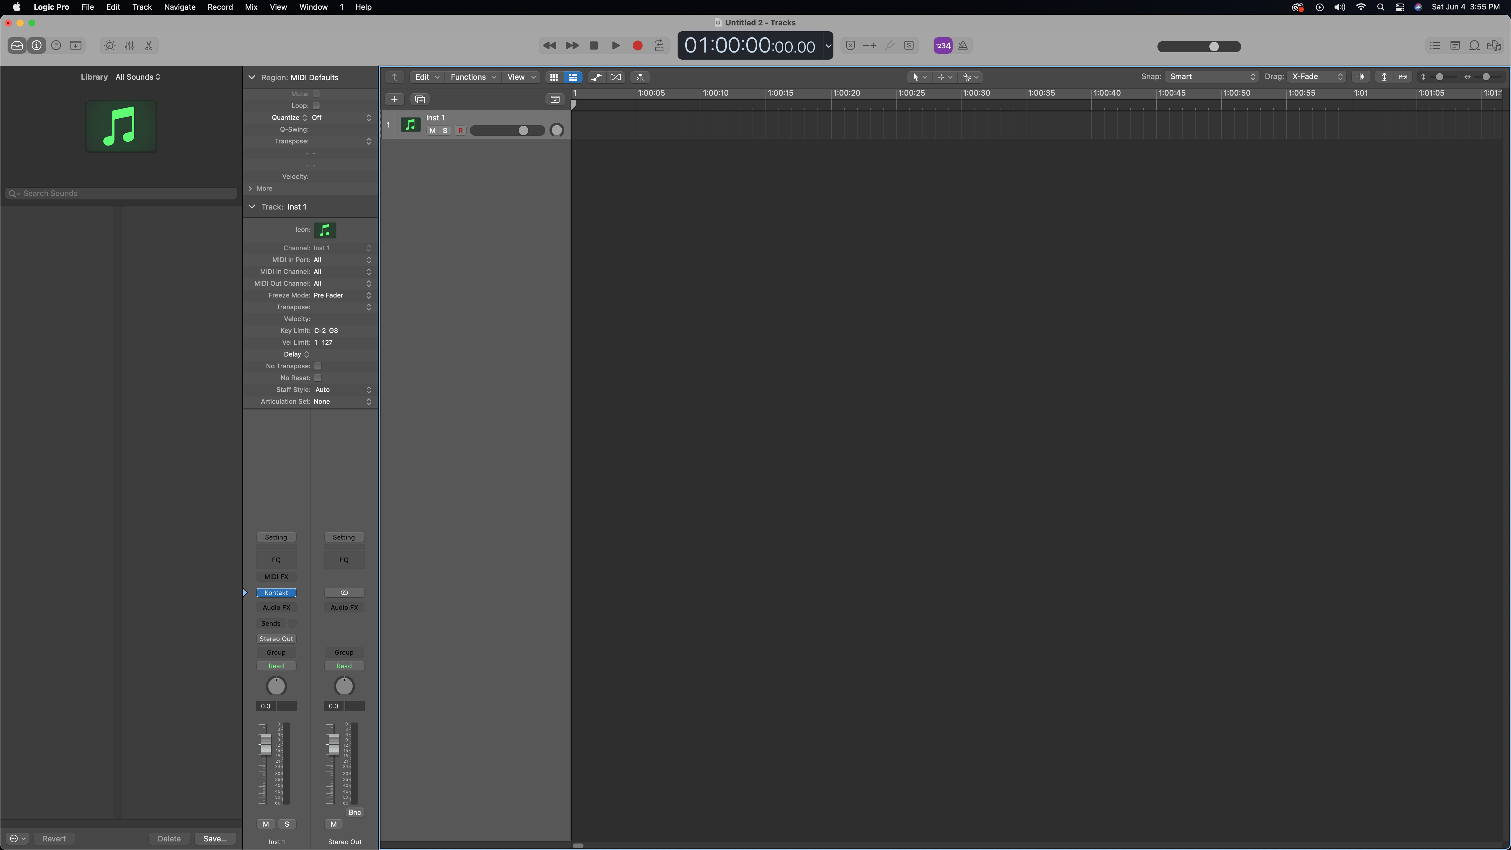Show automation in tracks area

[596, 77]
